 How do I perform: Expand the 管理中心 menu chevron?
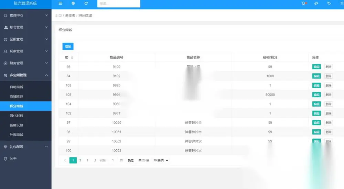coord(46,15)
